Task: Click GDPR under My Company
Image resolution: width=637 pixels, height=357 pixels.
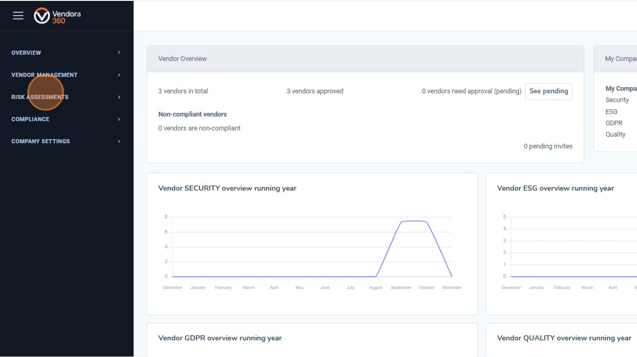Action: pyautogui.click(x=614, y=123)
